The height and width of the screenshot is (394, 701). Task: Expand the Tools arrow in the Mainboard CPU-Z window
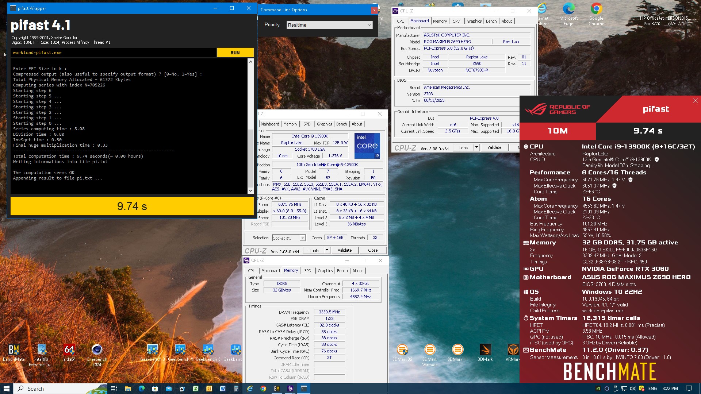(476, 147)
